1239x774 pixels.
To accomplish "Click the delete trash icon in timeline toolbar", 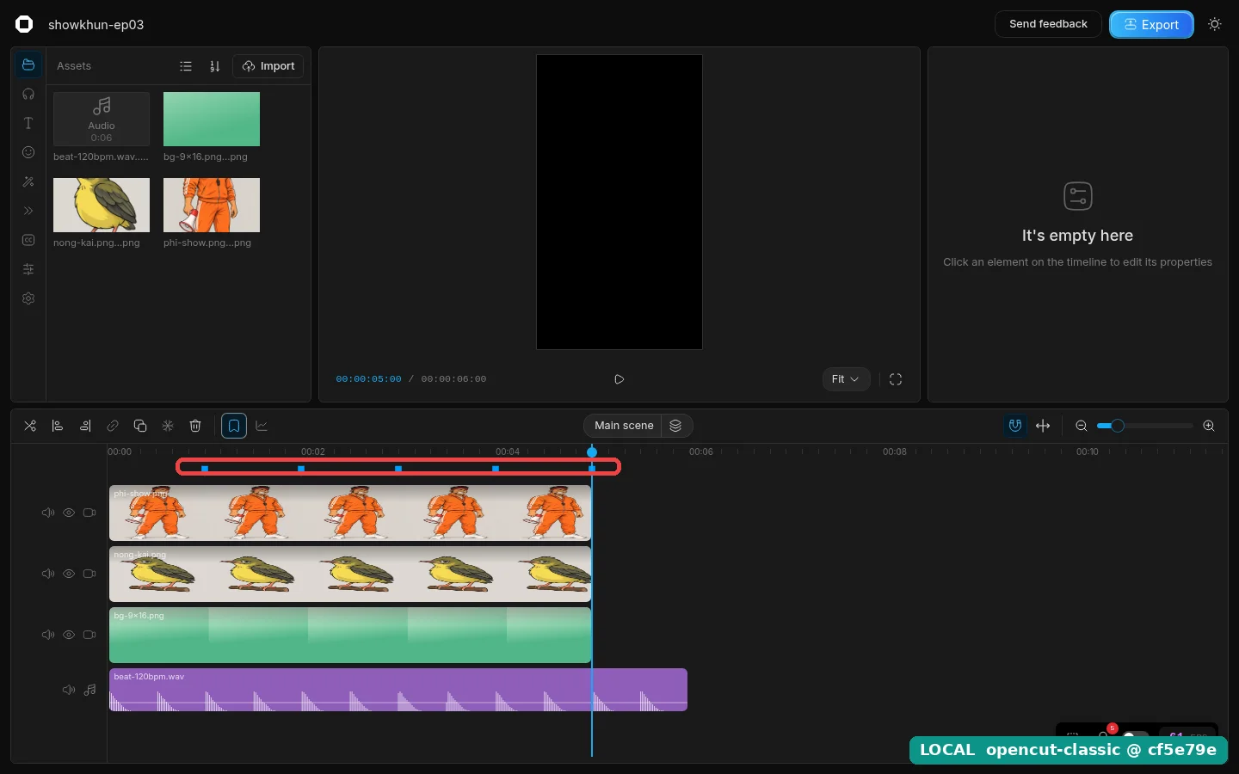I will tap(195, 426).
